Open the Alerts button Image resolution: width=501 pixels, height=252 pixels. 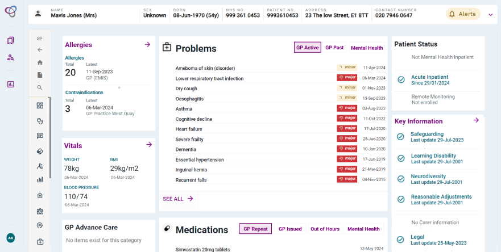(463, 14)
